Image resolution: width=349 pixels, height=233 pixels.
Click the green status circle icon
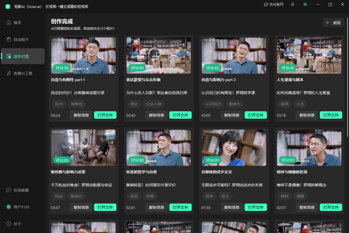[305, 4]
